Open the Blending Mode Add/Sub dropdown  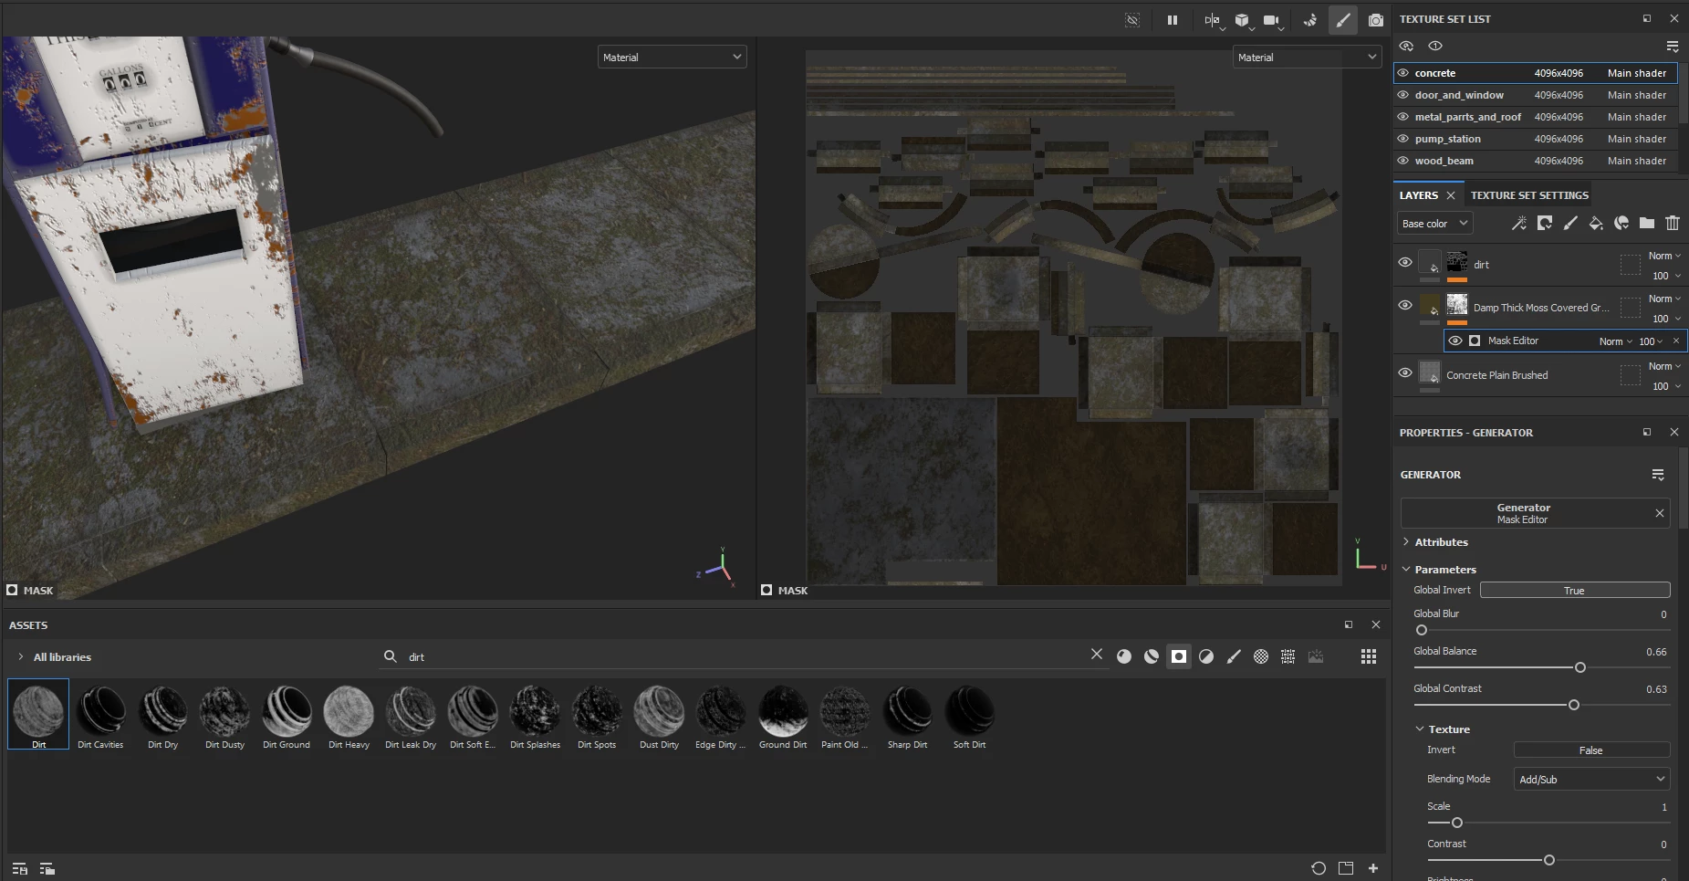(1591, 779)
